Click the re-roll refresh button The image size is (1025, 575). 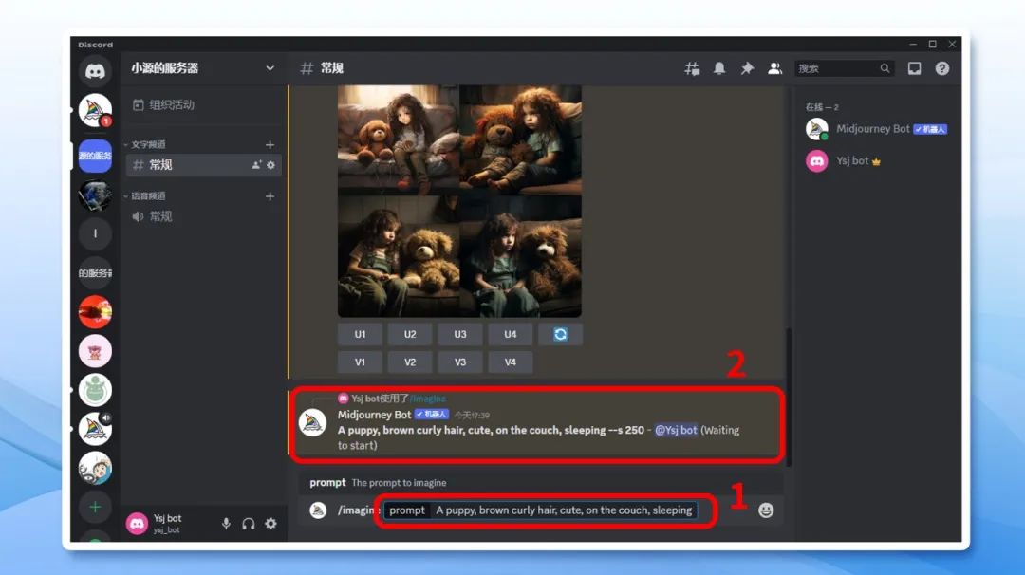(560, 335)
